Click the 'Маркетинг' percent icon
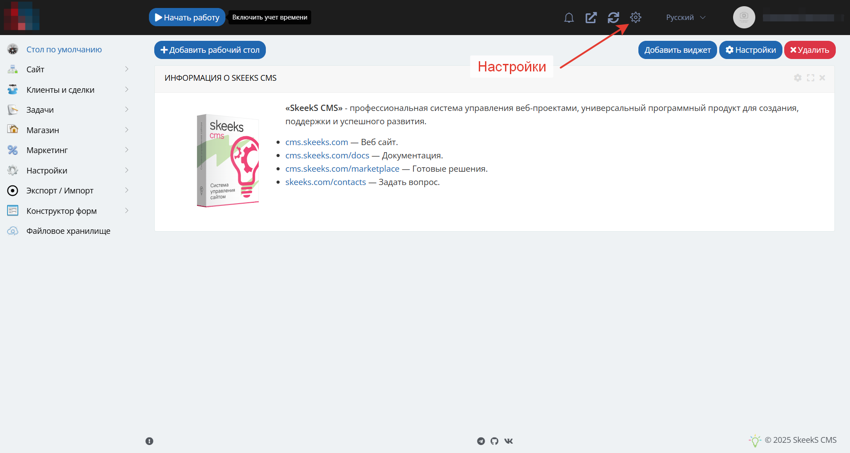The image size is (850, 453). pos(13,150)
